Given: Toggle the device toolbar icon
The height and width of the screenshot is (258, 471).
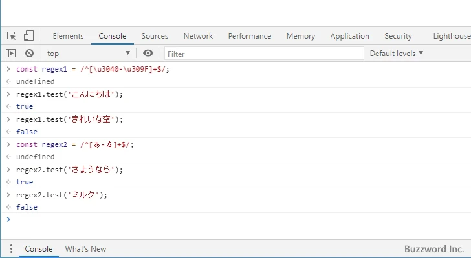Looking at the screenshot, I should tap(28, 36).
